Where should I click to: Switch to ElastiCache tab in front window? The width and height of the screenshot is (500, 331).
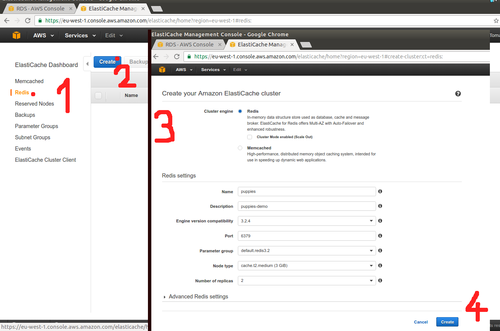pyautogui.click(x=262, y=45)
